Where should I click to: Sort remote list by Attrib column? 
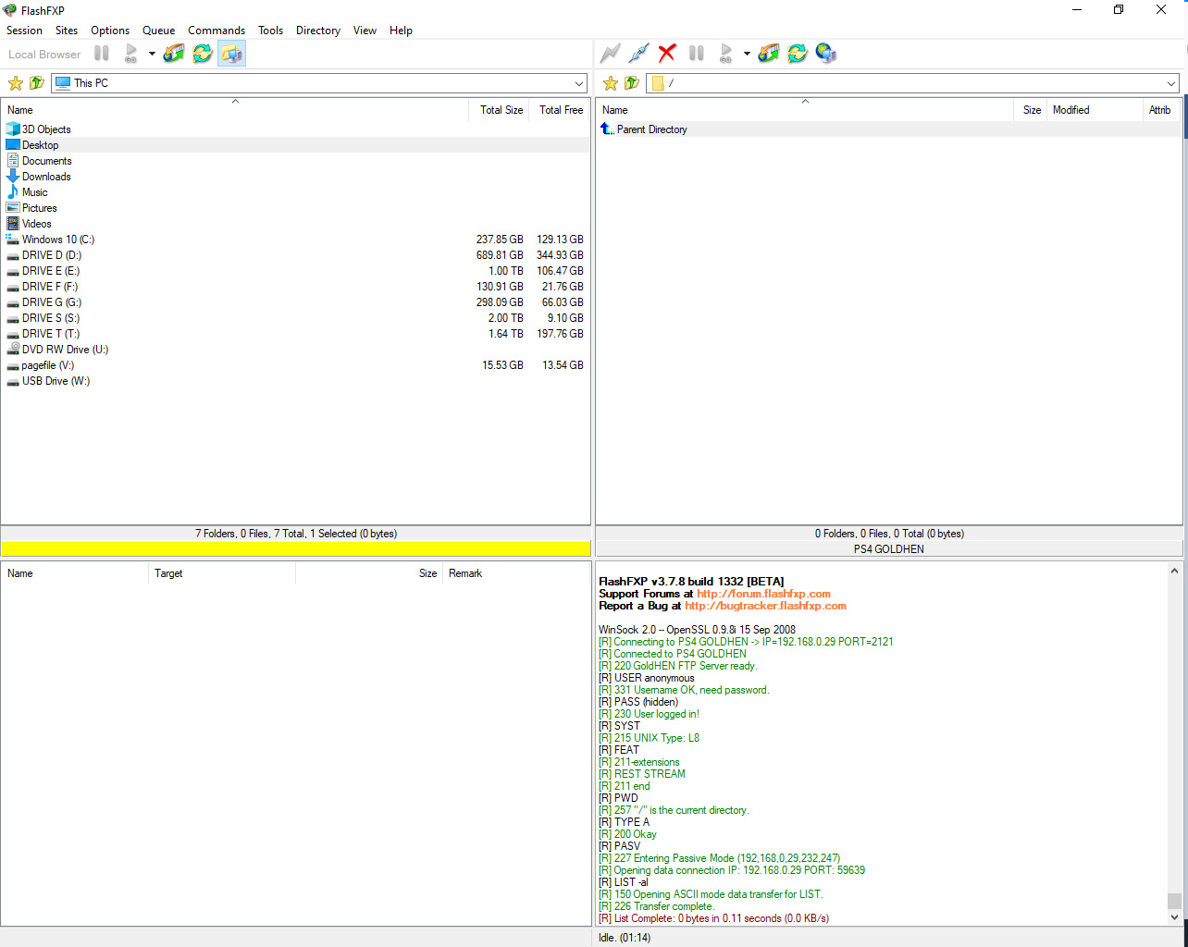[1162, 110]
